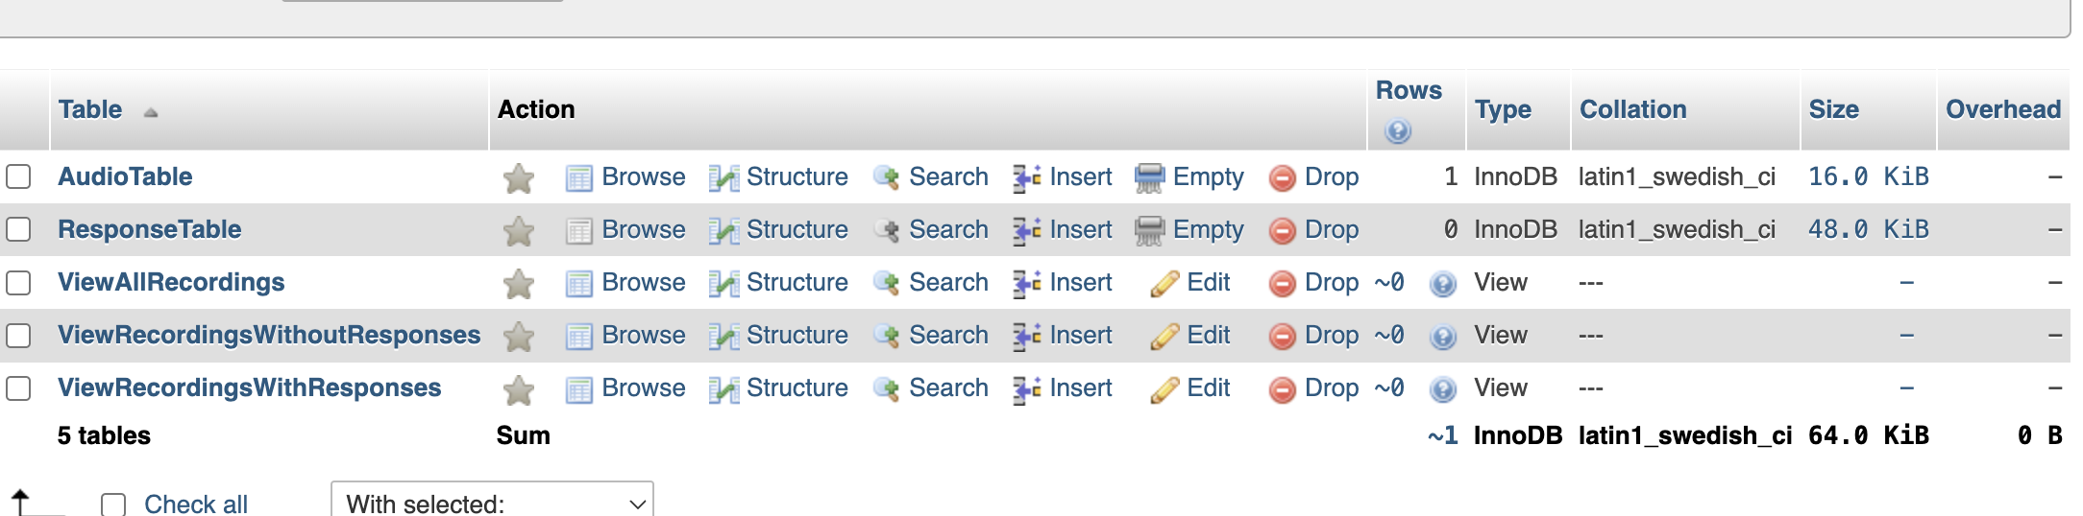Sort the list by Collation column header
This screenshot has height=516, width=2083.
(x=1632, y=109)
